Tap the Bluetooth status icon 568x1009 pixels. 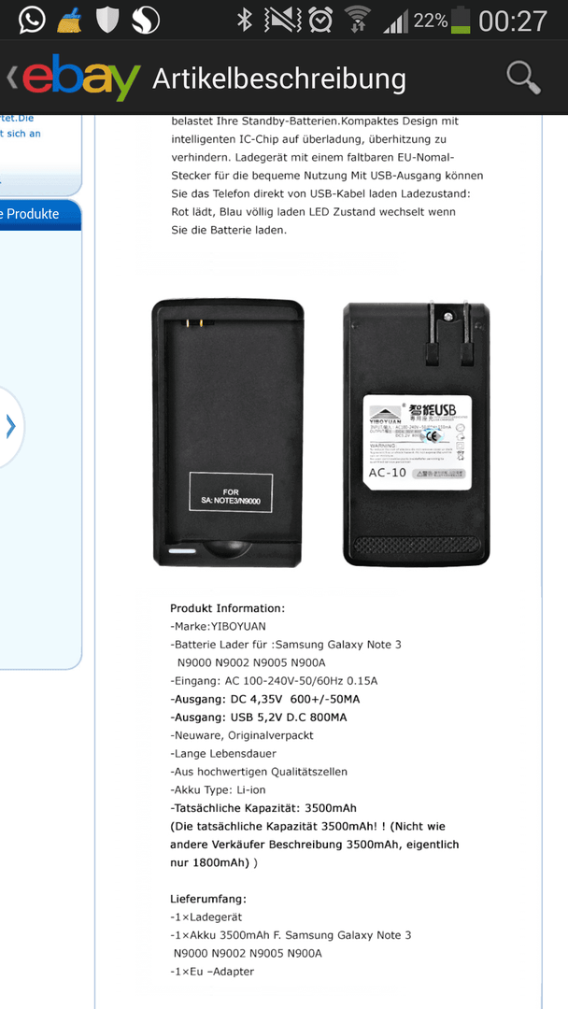tap(245, 21)
